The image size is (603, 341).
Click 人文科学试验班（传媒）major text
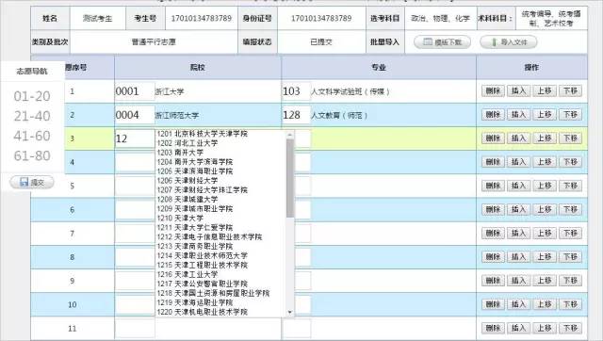350,92
